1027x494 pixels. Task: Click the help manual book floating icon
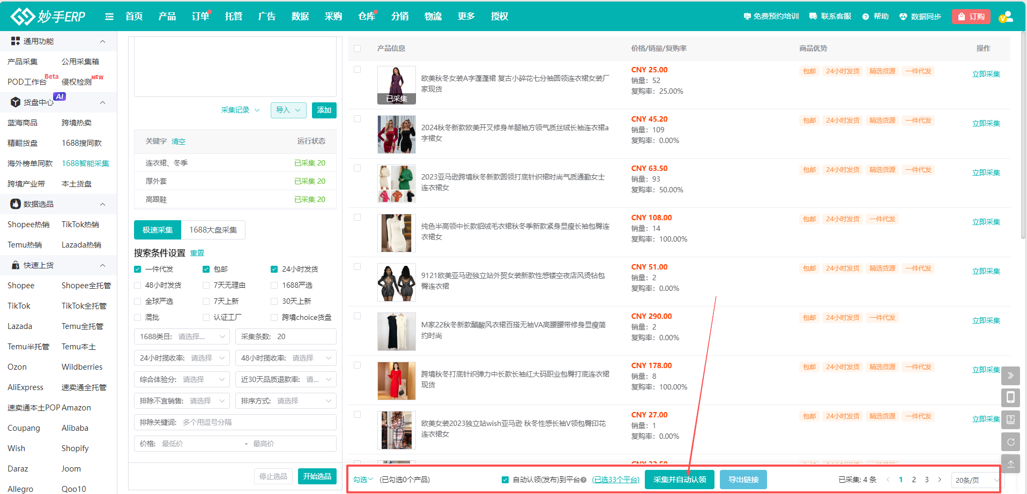[x=1010, y=420]
